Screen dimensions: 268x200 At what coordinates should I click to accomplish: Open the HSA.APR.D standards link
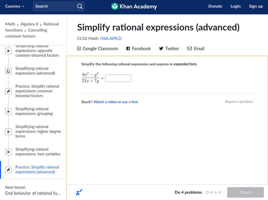(111, 39)
